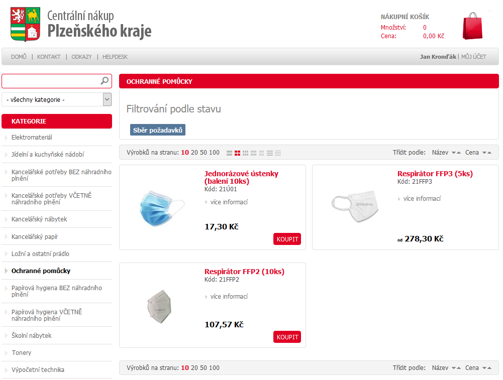Screen dimensions: 503x380
Task: Sort by Cena descending arrow in top toolbar
Action: (x=484, y=153)
